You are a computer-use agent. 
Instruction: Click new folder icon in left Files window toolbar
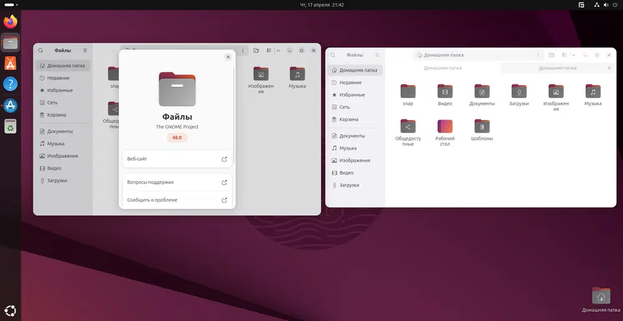click(x=256, y=50)
